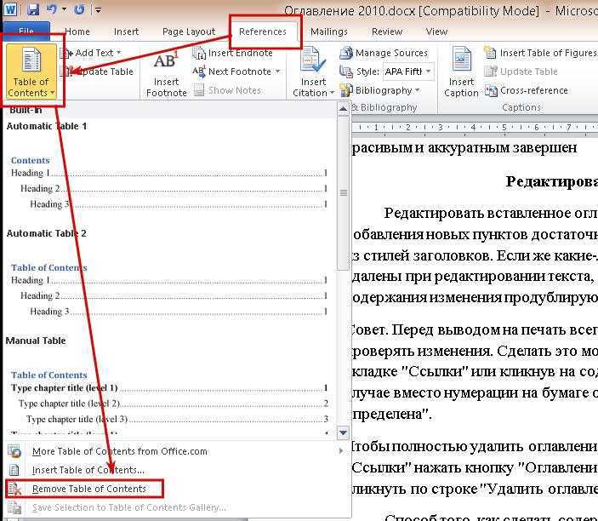The image size is (598, 521).
Task: Select Automatic Table 1 preview
Action: (168, 165)
